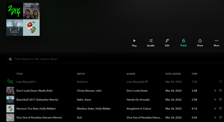Click Beachball 2017 track artwork
Viewport: 224px width, 122px height.
[x=10, y=100]
